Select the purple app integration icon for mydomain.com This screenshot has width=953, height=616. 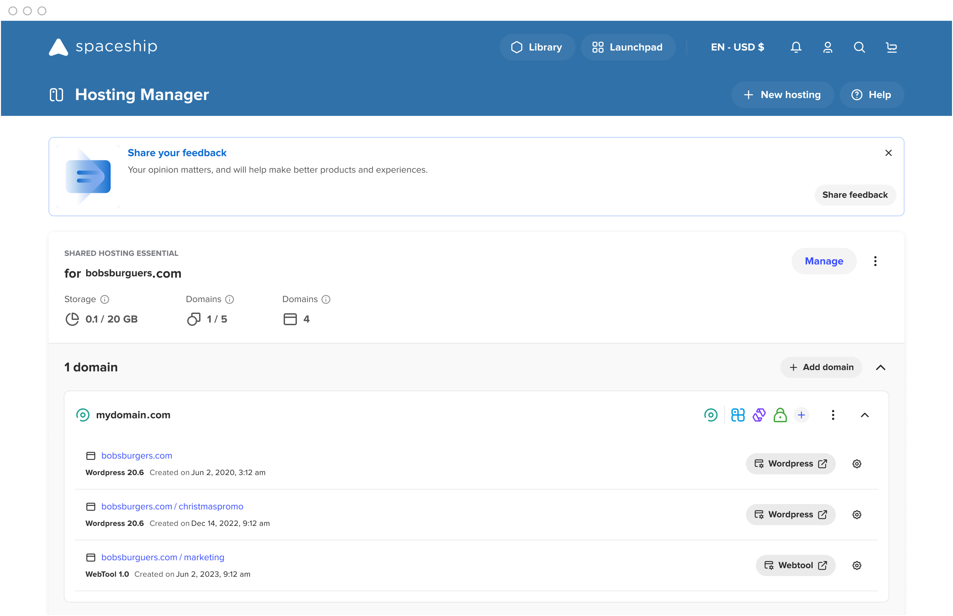tap(759, 415)
